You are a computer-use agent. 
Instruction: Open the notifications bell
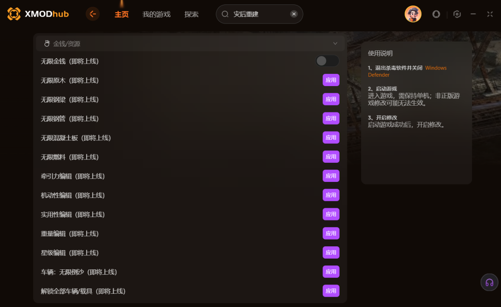coord(436,14)
